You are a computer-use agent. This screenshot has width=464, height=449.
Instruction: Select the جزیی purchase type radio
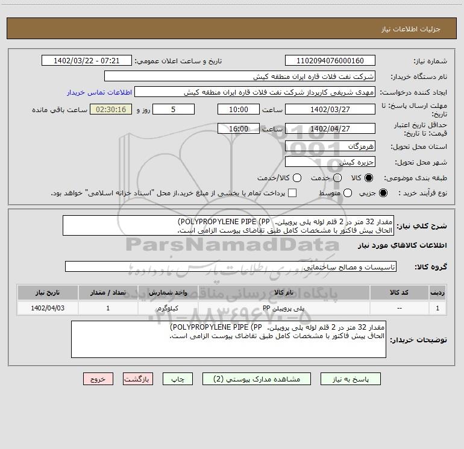(383, 193)
